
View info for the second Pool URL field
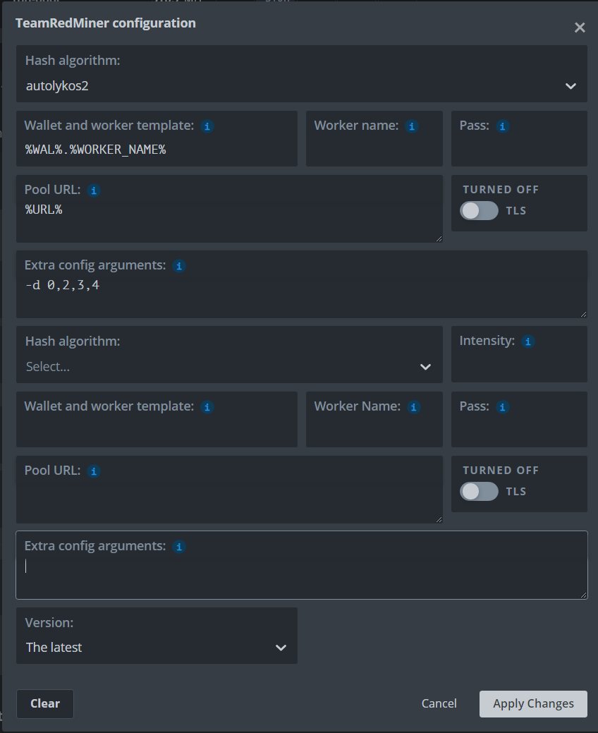click(x=93, y=471)
